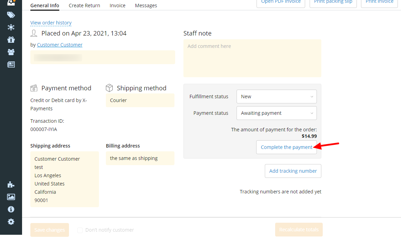
Task: Expand the Payment status dropdown
Action: [x=277, y=113]
